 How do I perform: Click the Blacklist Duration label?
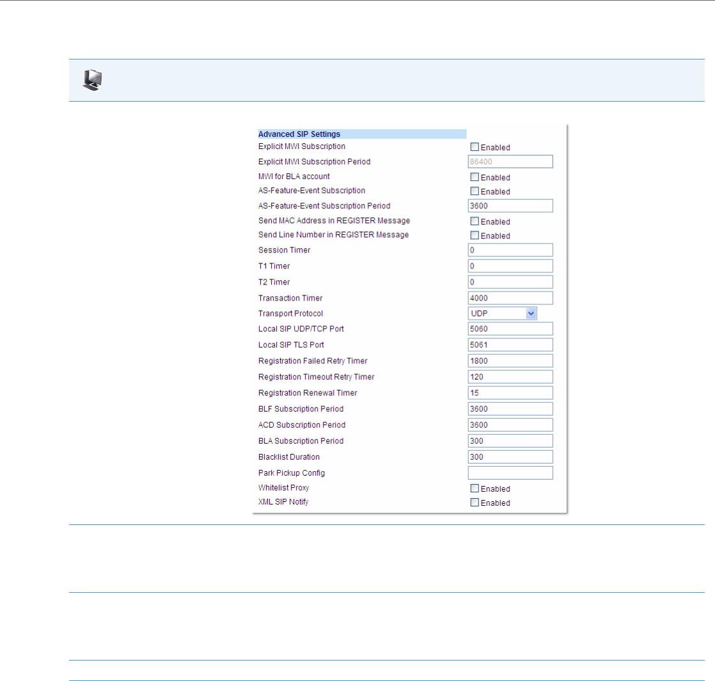[288, 457]
